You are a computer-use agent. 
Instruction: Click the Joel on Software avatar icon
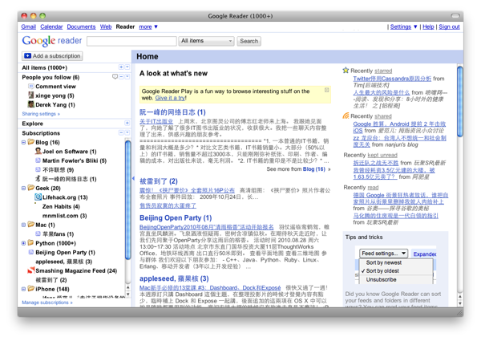38,151
